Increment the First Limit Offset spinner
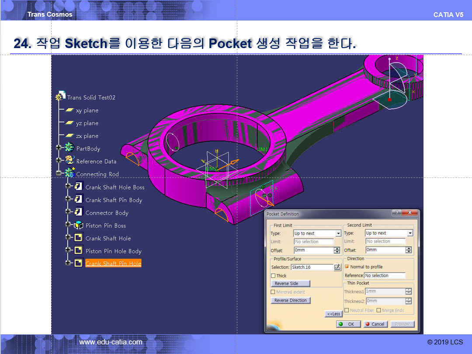The width and height of the screenshot is (472, 354). click(337, 249)
